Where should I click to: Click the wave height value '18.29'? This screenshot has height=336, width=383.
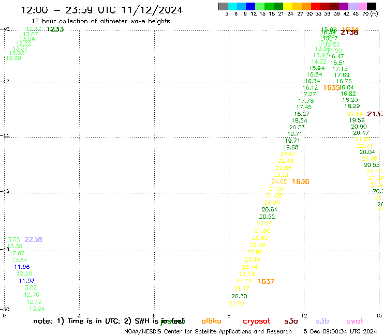(352, 106)
